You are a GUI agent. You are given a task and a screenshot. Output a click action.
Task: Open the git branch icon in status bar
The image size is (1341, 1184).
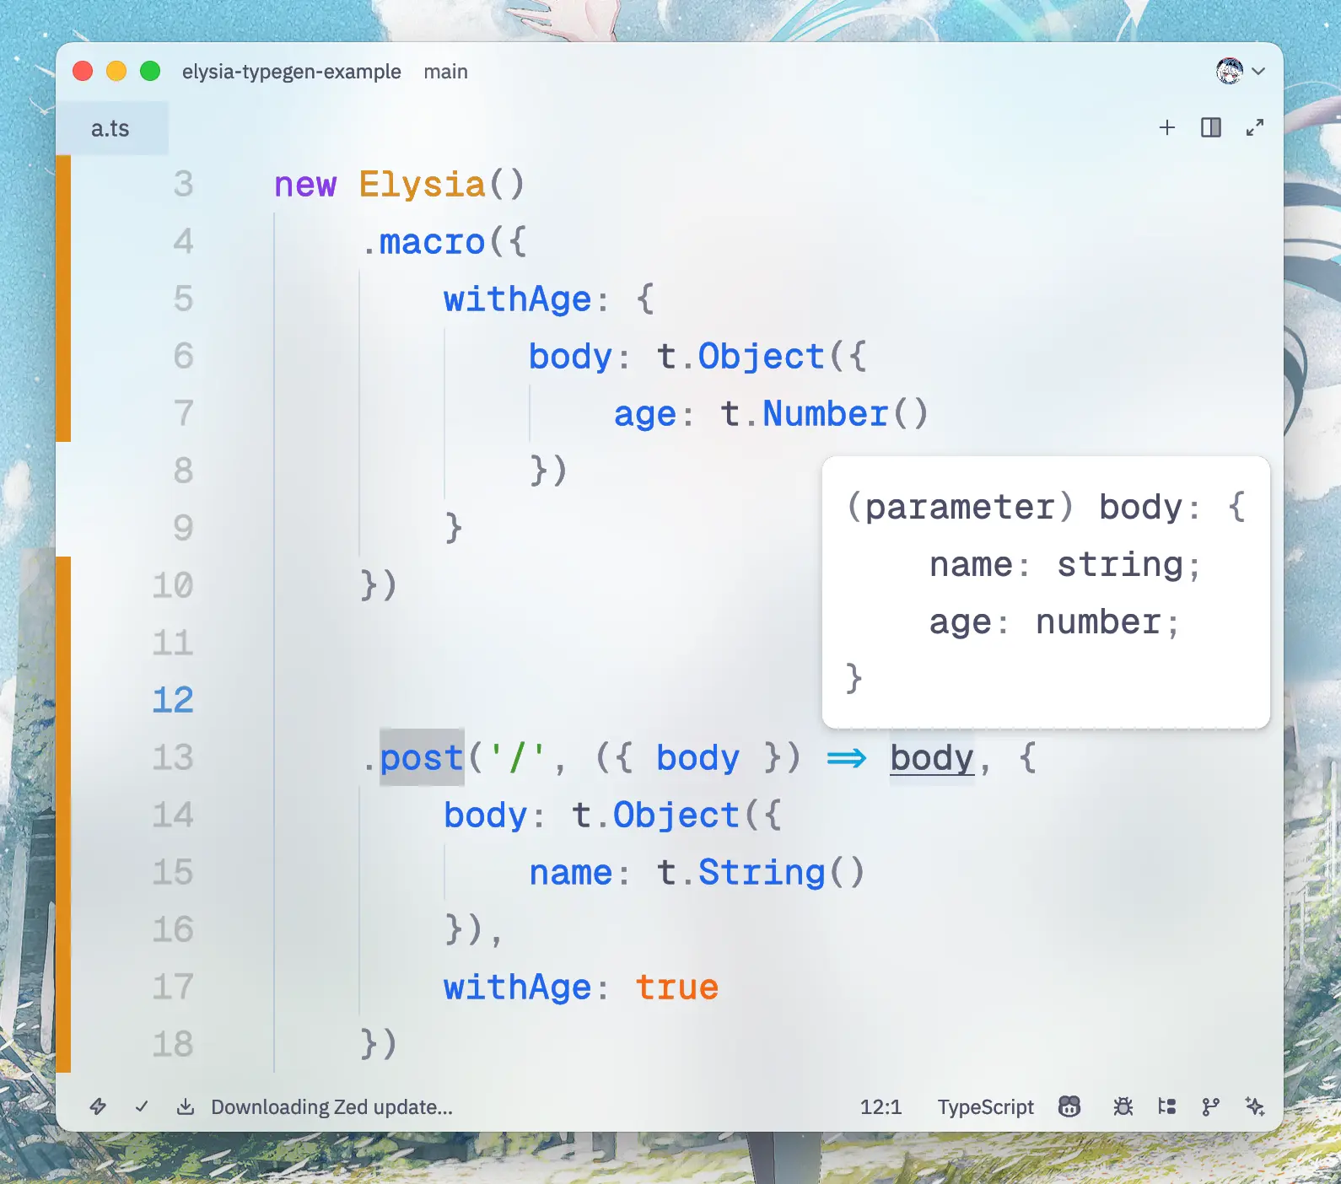(x=1211, y=1106)
